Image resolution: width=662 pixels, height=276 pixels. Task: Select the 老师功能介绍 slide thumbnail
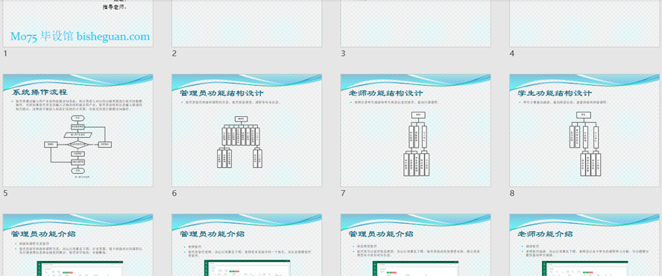pos(584,245)
